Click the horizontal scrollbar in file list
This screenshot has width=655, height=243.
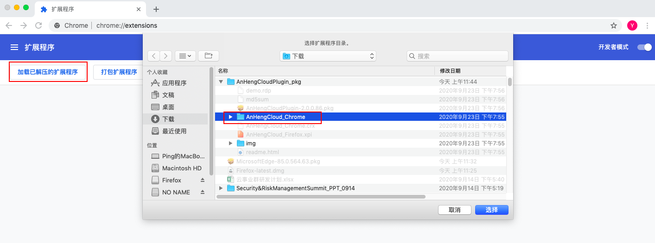pyautogui.click(x=321, y=197)
